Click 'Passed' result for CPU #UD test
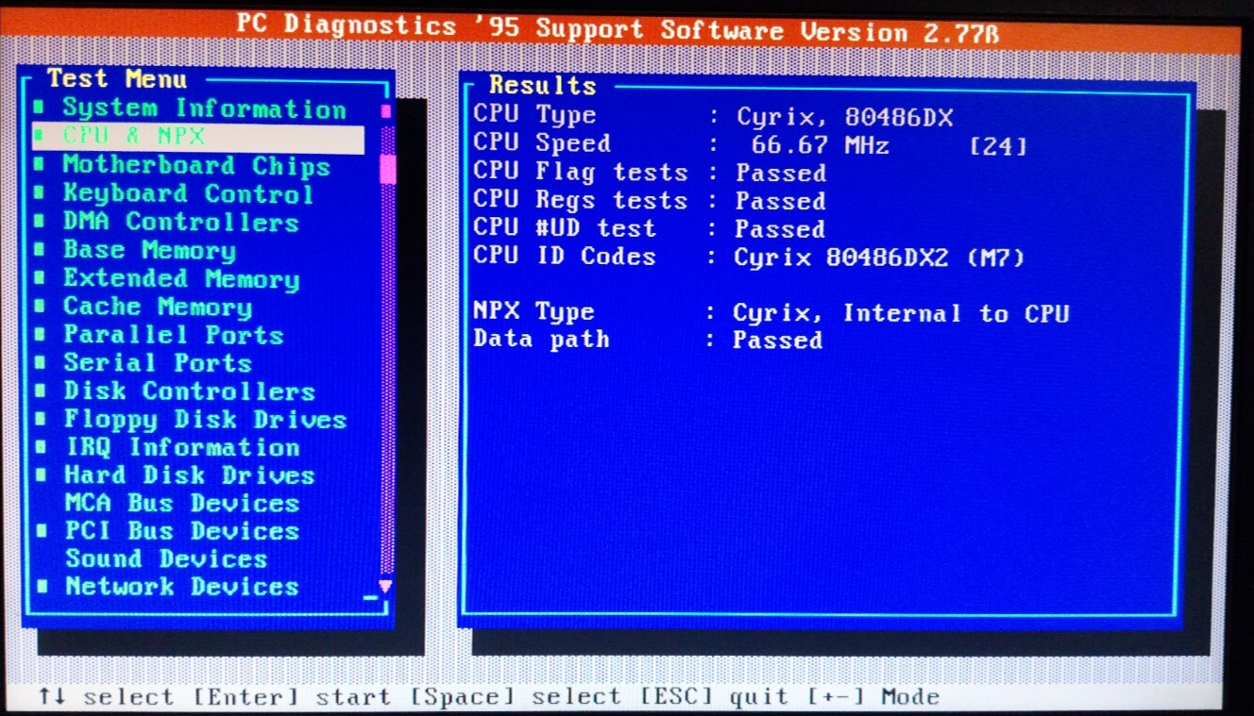The image size is (1254, 716). coord(780,229)
